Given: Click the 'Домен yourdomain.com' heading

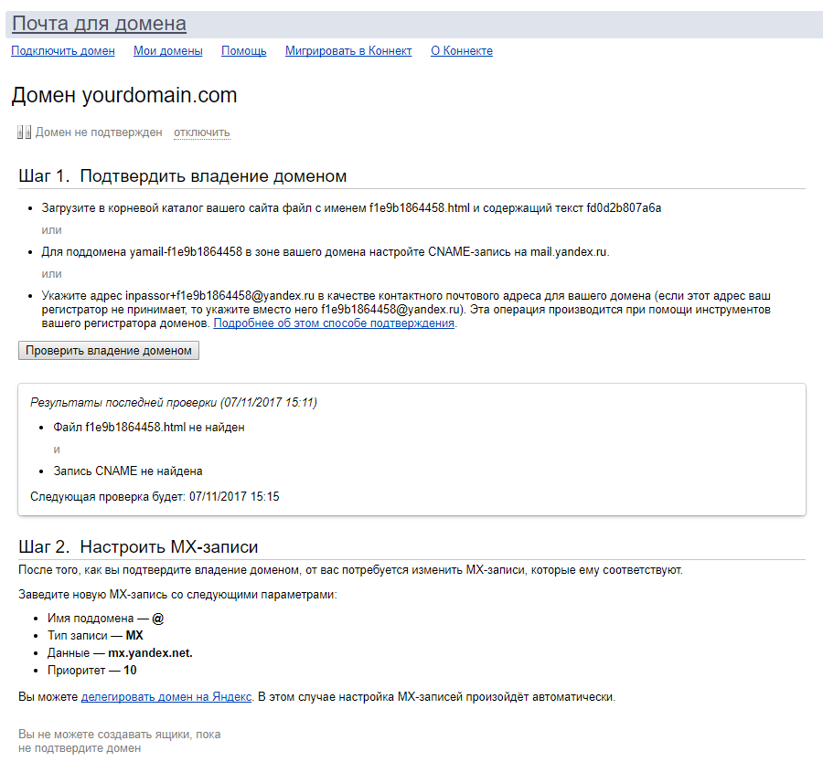Looking at the screenshot, I should coord(124,95).
